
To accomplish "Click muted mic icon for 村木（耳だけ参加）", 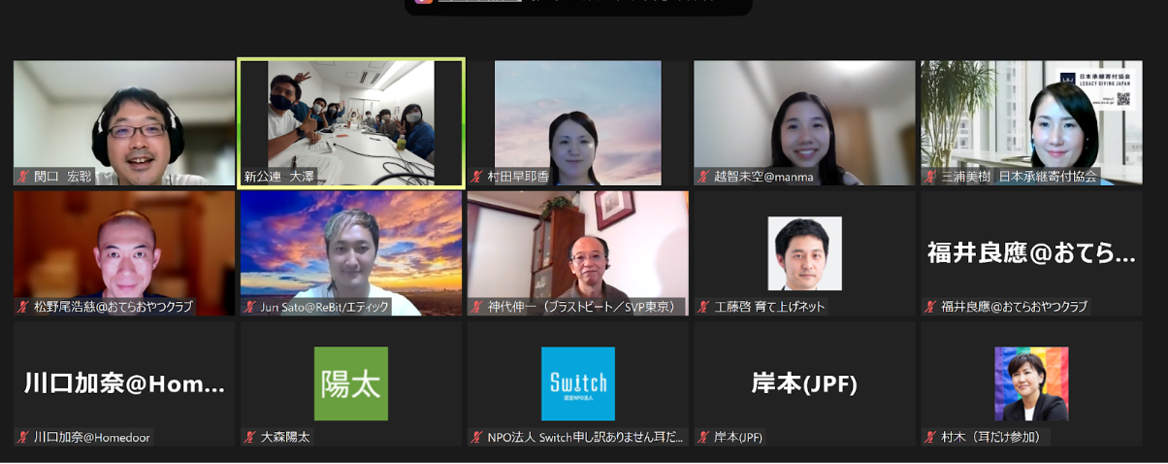I will 930,437.
